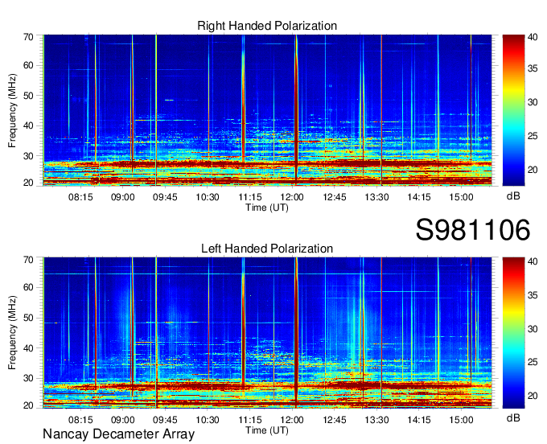Click the 30 MHz frequency tick on the Left Handed plot
This screenshot has height=444, width=547.
point(28,378)
